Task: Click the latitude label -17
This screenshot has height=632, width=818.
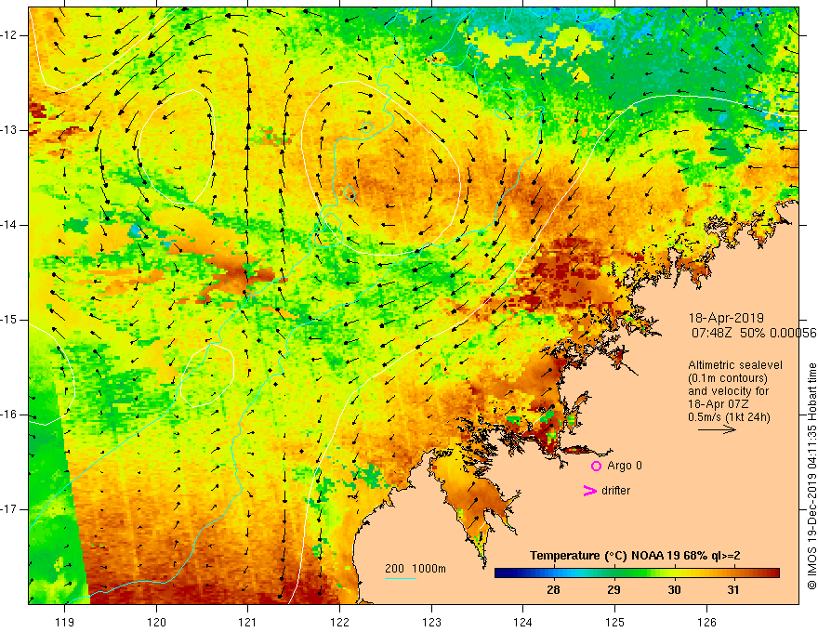Action: click(9, 509)
